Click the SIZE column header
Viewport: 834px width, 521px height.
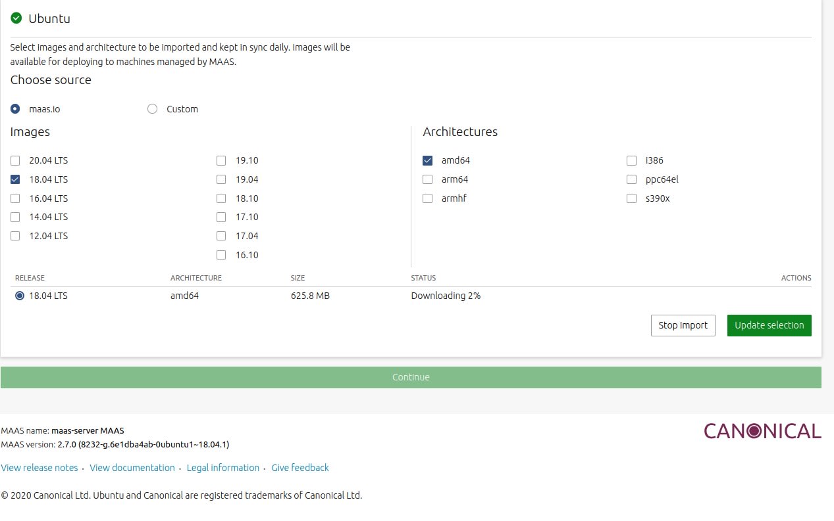pos(298,278)
